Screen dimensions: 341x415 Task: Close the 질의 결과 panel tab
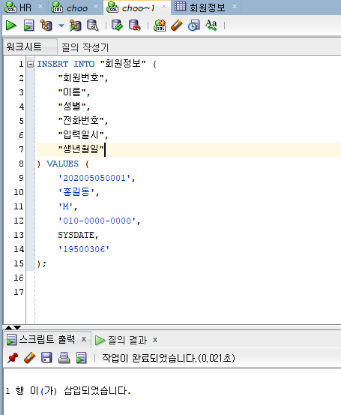click(155, 340)
